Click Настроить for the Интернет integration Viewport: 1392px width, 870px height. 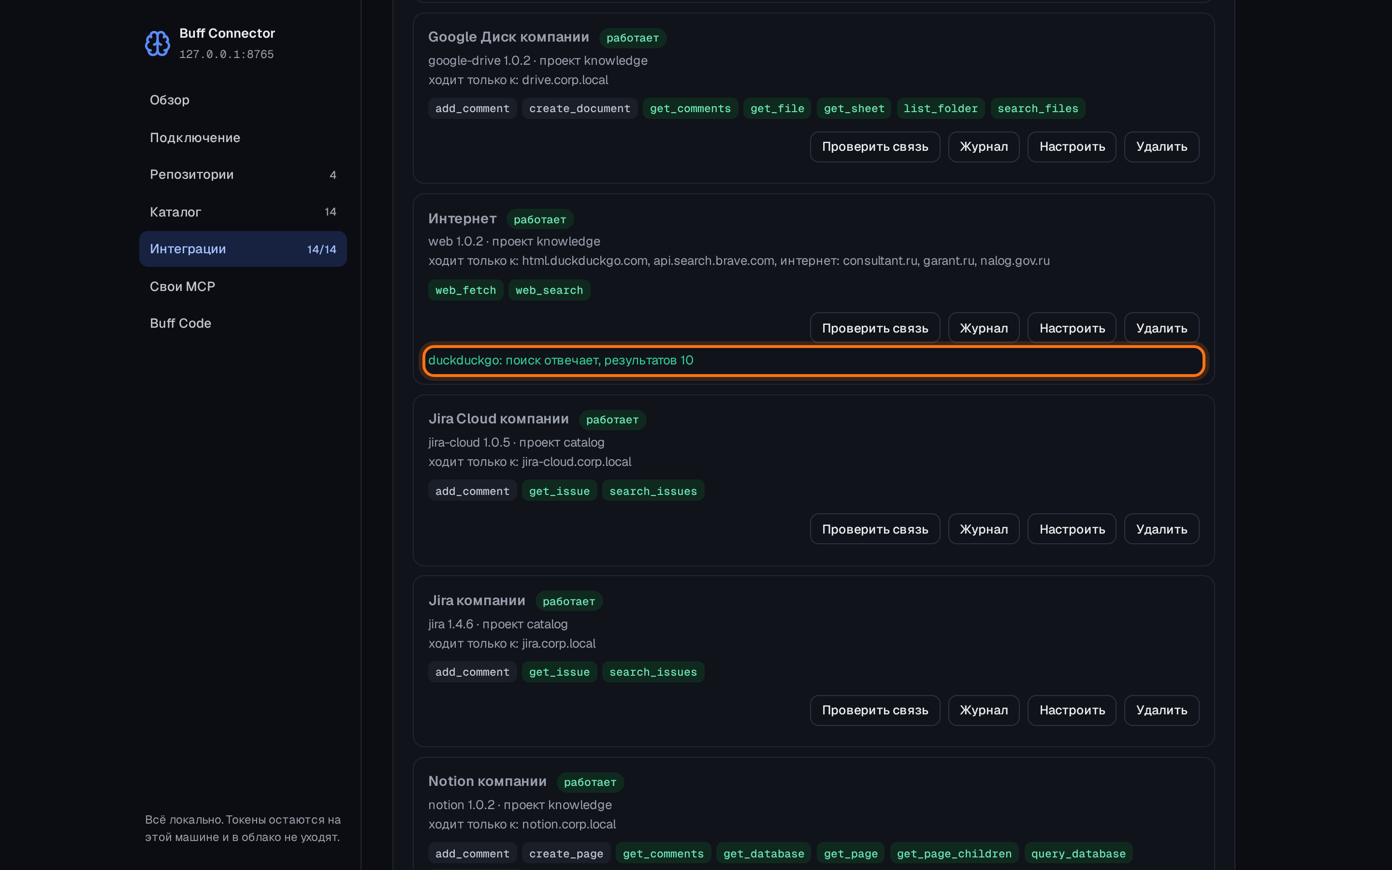(x=1072, y=328)
